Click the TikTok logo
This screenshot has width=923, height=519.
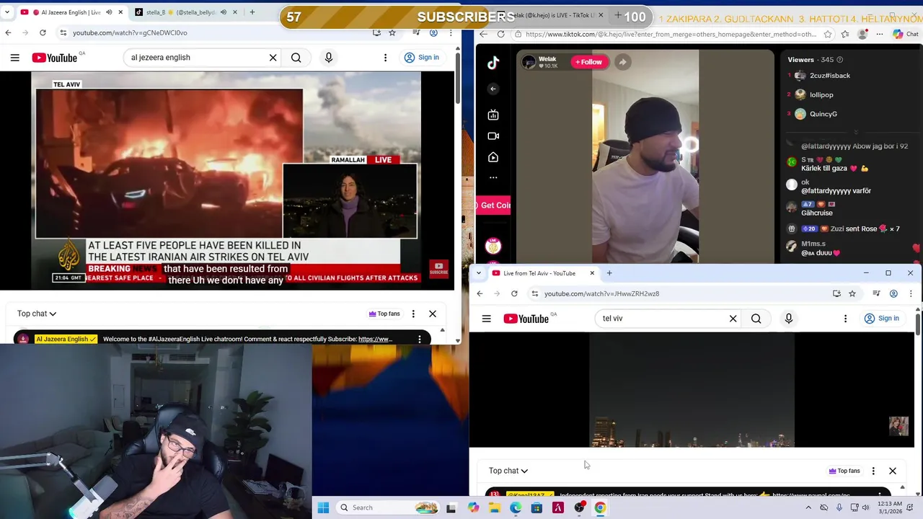click(x=493, y=63)
